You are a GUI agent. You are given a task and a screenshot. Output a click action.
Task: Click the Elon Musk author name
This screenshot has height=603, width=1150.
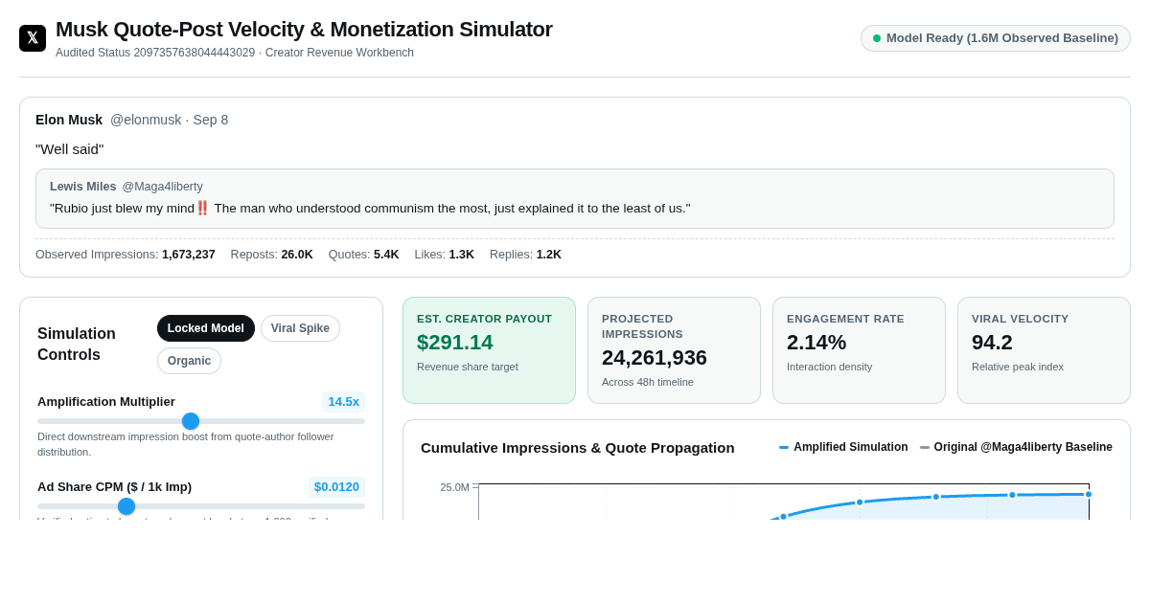(x=69, y=120)
